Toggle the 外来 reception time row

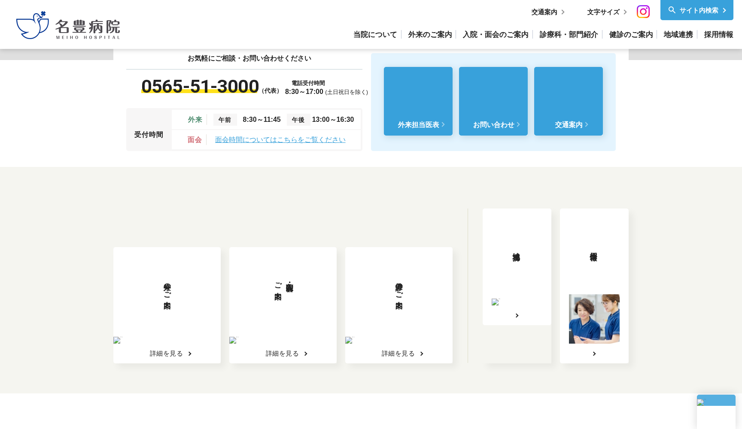195,119
